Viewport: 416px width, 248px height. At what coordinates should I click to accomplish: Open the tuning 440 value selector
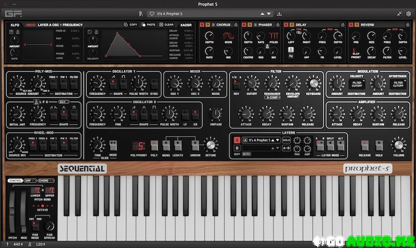pyautogui.click(x=18, y=244)
